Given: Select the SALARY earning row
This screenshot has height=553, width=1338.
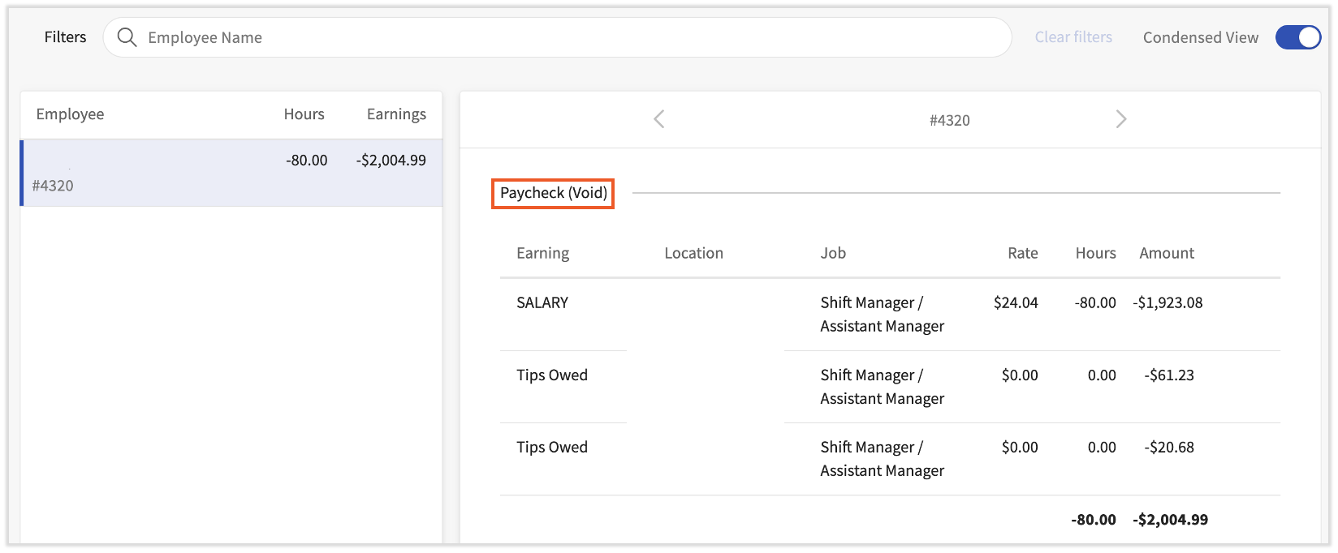Looking at the screenshot, I should tap(542, 302).
